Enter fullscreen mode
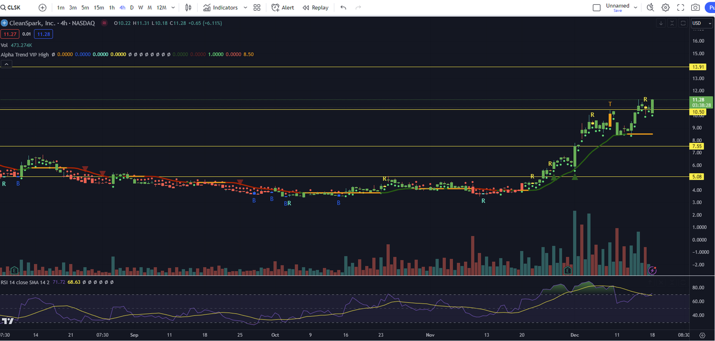The width and height of the screenshot is (715, 341). (x=680, y=8)
